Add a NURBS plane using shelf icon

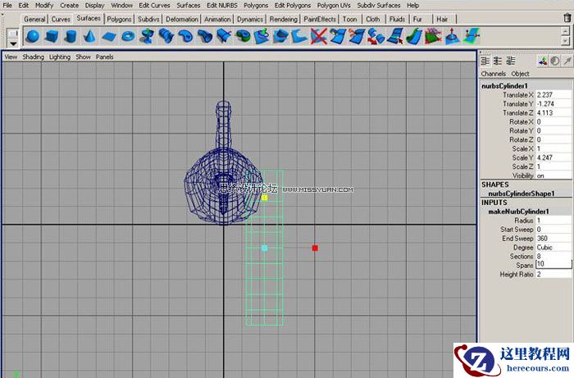pyautogui.click(x=109, y=36)
